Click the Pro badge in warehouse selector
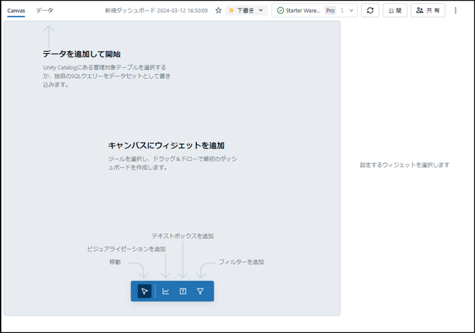Screen dimensions: 475x333 pyautogui.click(x=330, y=10)
